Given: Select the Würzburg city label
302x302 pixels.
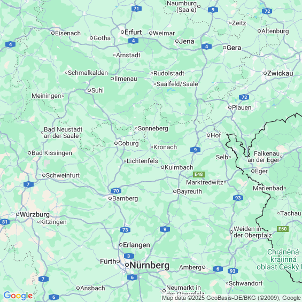Looking at the screenshot, I should [x=35, y=214].
